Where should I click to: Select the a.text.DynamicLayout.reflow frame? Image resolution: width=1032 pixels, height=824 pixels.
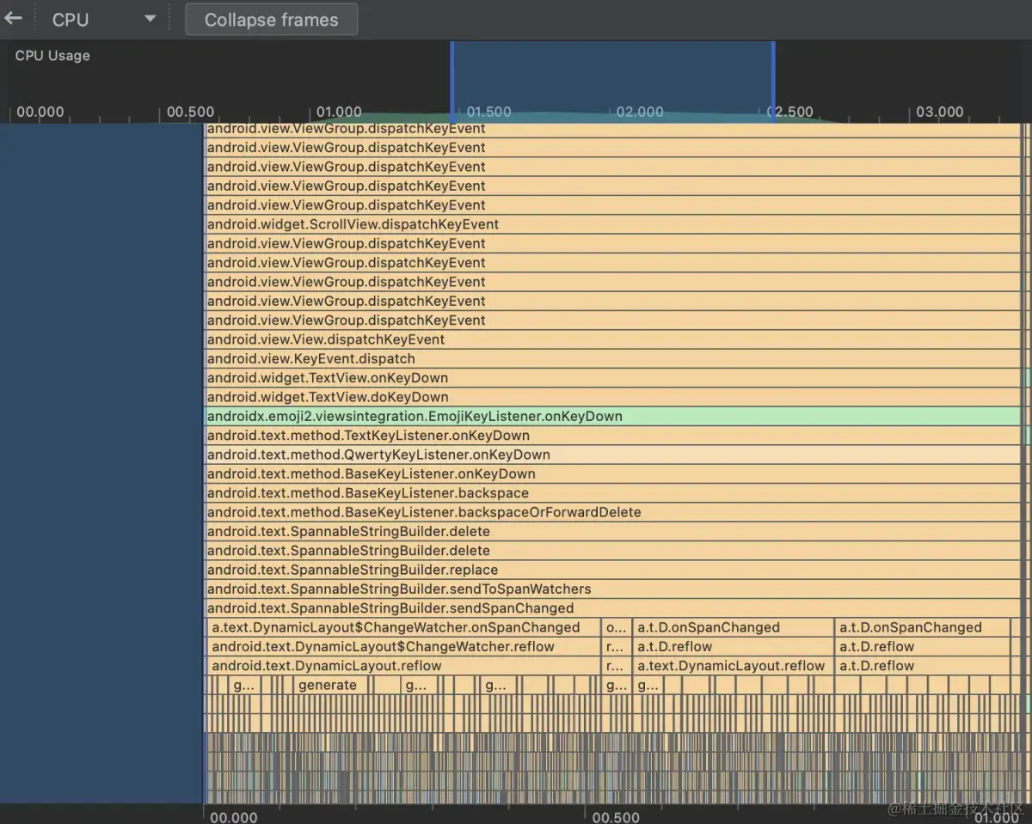tap(733, 666)
